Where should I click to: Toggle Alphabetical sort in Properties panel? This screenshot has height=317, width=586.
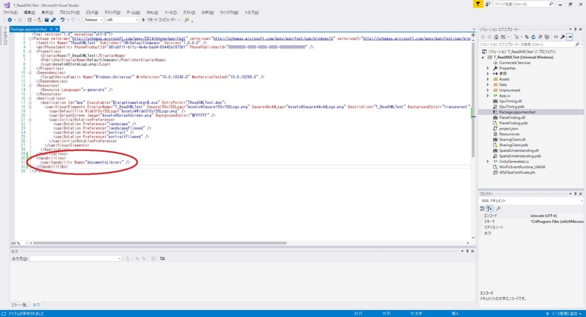490,208
